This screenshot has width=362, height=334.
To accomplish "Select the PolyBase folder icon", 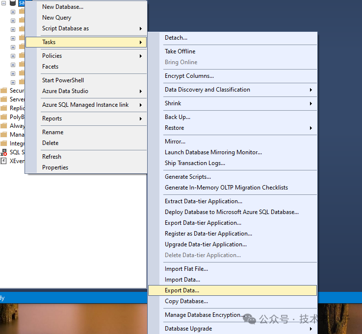I will pos(4,117).
